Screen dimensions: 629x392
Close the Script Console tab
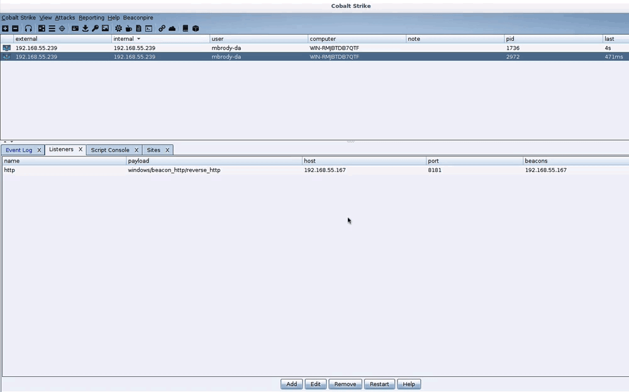[136, 150]
